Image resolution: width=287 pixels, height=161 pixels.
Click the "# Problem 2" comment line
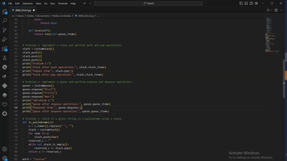click(x=78, y=82)
